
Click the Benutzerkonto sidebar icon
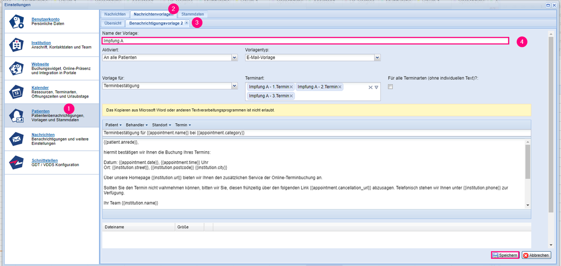(18, 21)
